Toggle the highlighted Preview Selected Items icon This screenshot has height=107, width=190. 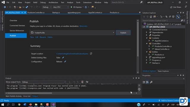178,17
